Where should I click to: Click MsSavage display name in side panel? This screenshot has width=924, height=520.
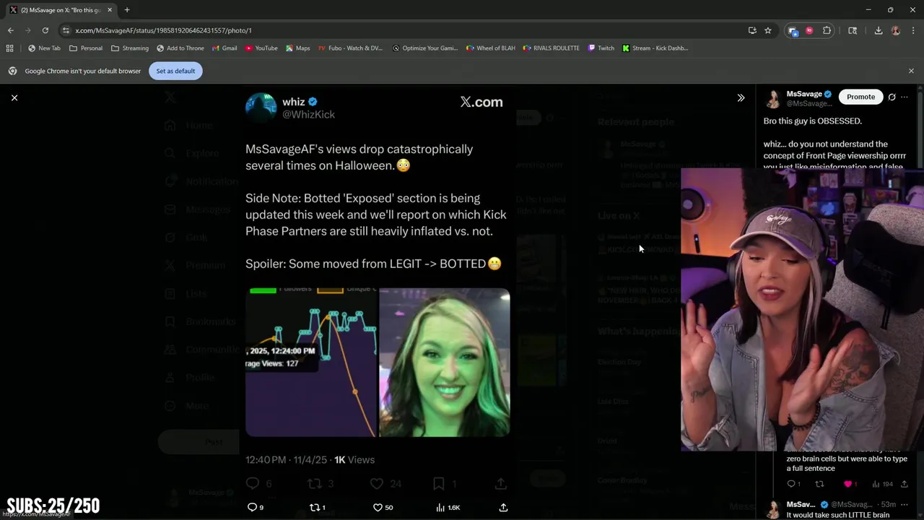(x=804, y=94)
